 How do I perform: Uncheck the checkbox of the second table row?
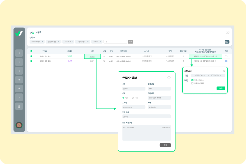pyautogui.click(x=31, y=61)
